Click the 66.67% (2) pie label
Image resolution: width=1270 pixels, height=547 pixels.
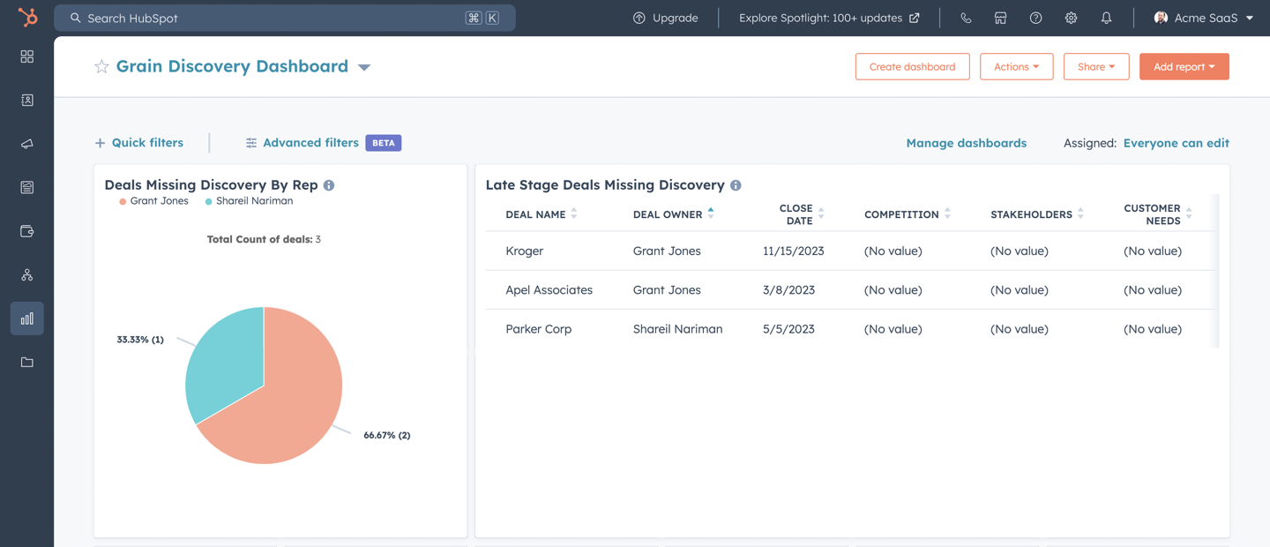[x=386, y=435]
